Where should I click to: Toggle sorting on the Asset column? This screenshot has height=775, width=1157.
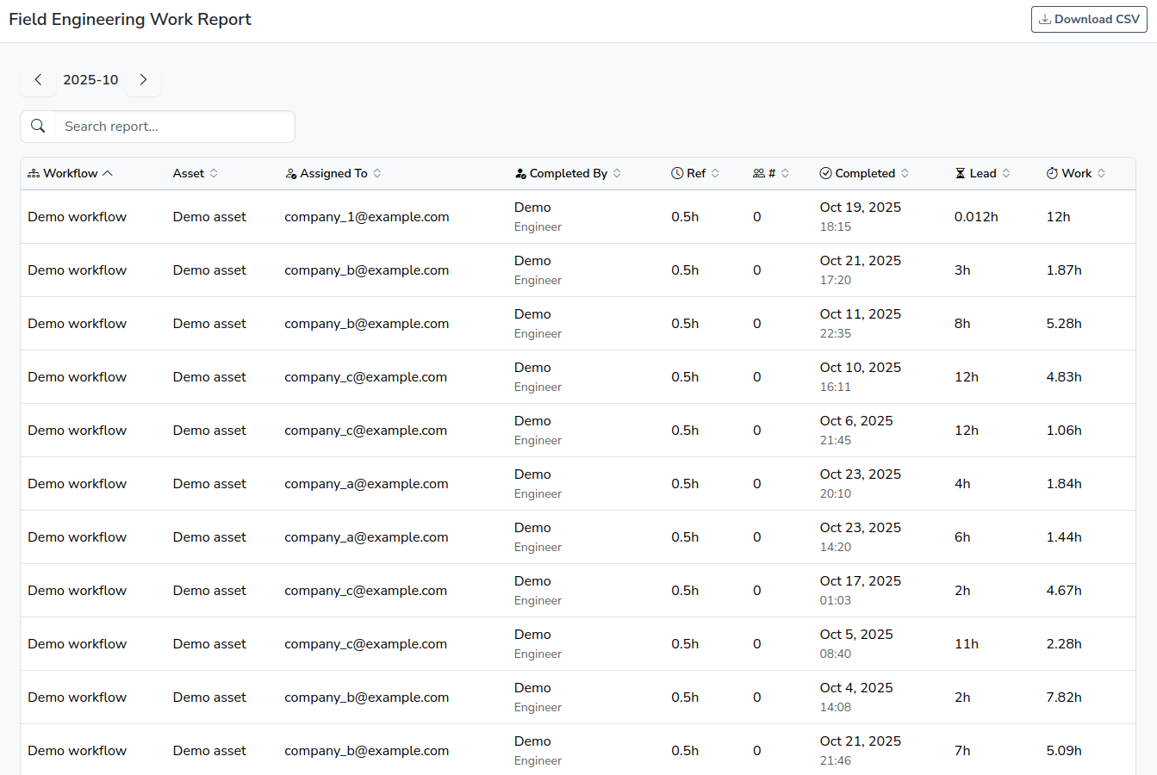[215, 173]
